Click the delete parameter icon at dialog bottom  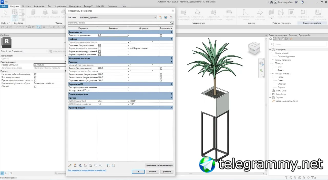coord(85,165)
